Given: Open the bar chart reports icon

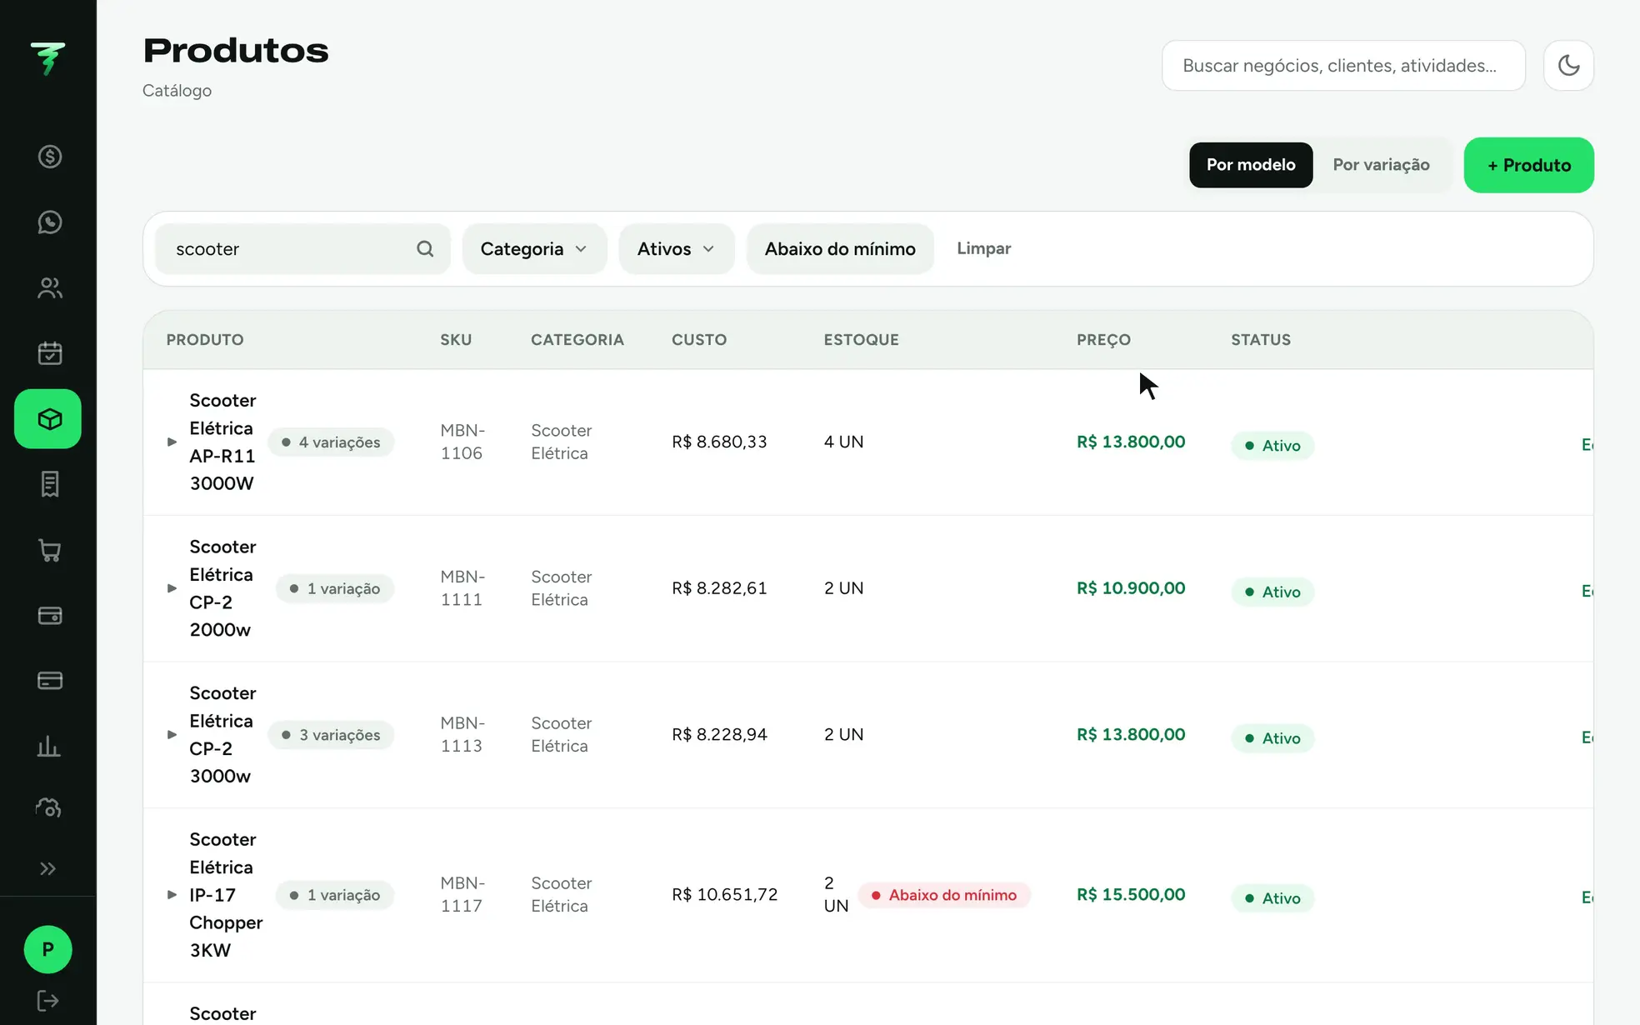Looking at the screenshot, I should pyautogui.click(x=49, y=746).
